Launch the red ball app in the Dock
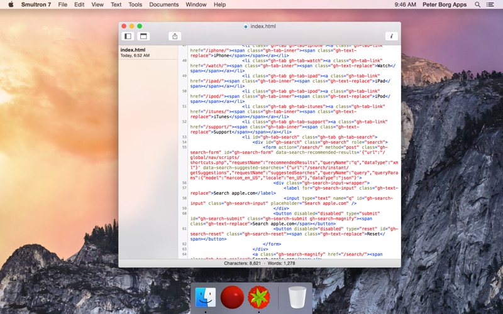This screenshot has height=314, width=503. 232,297
